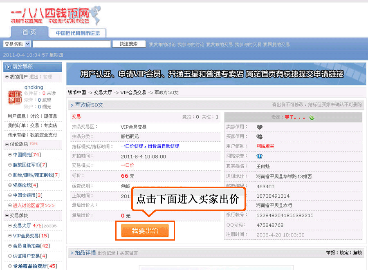Collapse the 我的用户 section
Screen dimensions: 368x270
(7, 77)
